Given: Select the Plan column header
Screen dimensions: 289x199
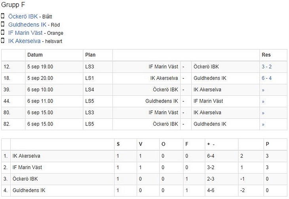Looking at the screenshot, I should (x=90, y=55).
